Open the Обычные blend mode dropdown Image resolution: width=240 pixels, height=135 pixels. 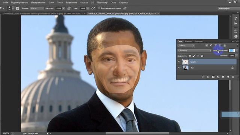[194, 51]
